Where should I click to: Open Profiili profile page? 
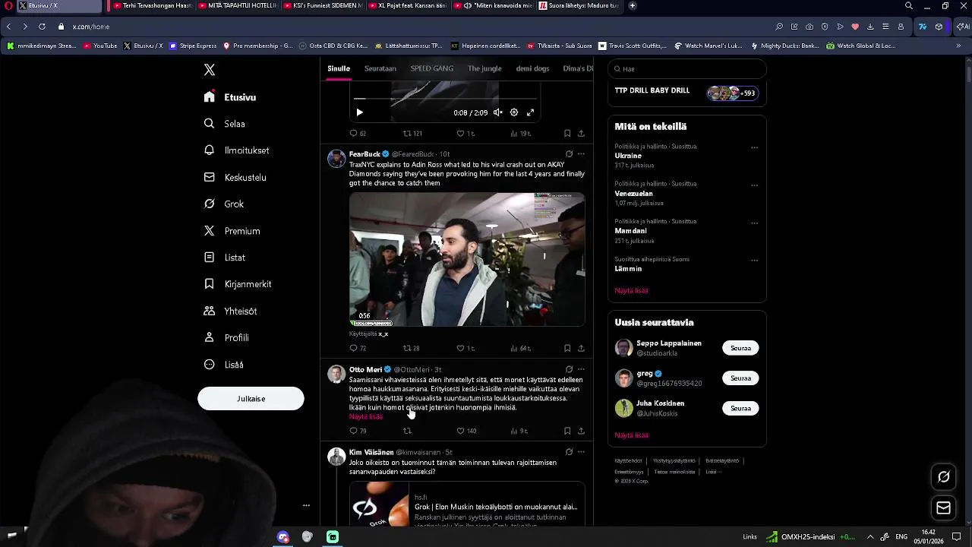[x=226, y=337]
